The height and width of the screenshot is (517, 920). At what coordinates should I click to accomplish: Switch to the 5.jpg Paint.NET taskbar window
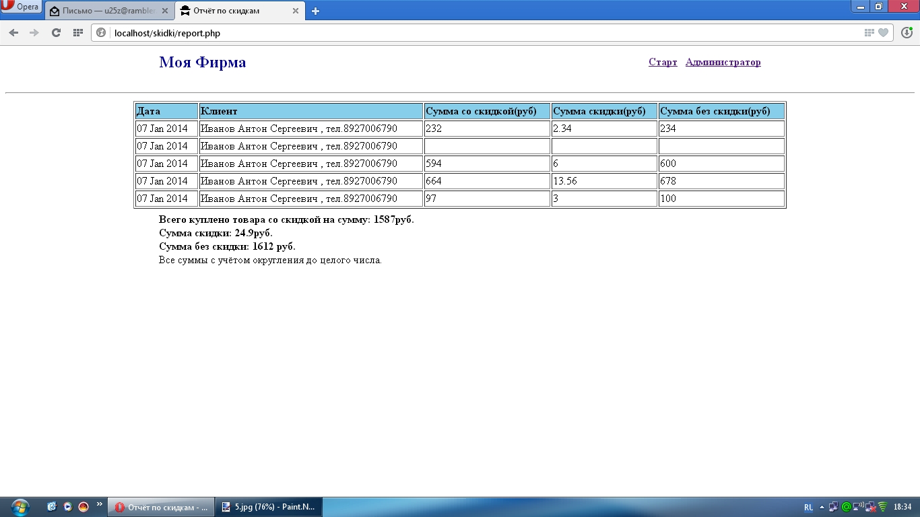269,507
